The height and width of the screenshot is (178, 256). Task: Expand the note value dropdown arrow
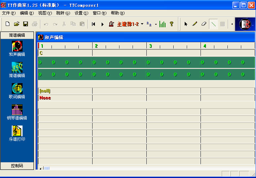156,24
